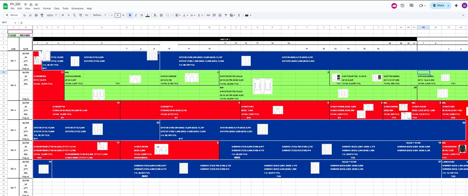Open the pink cloud extension avatar
This screenshot has height=196, width=468.
pos(394,6)
